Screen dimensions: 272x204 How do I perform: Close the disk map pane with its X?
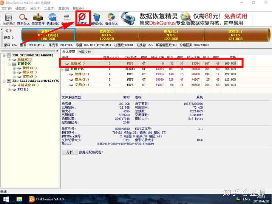click(x=2, y=30)
